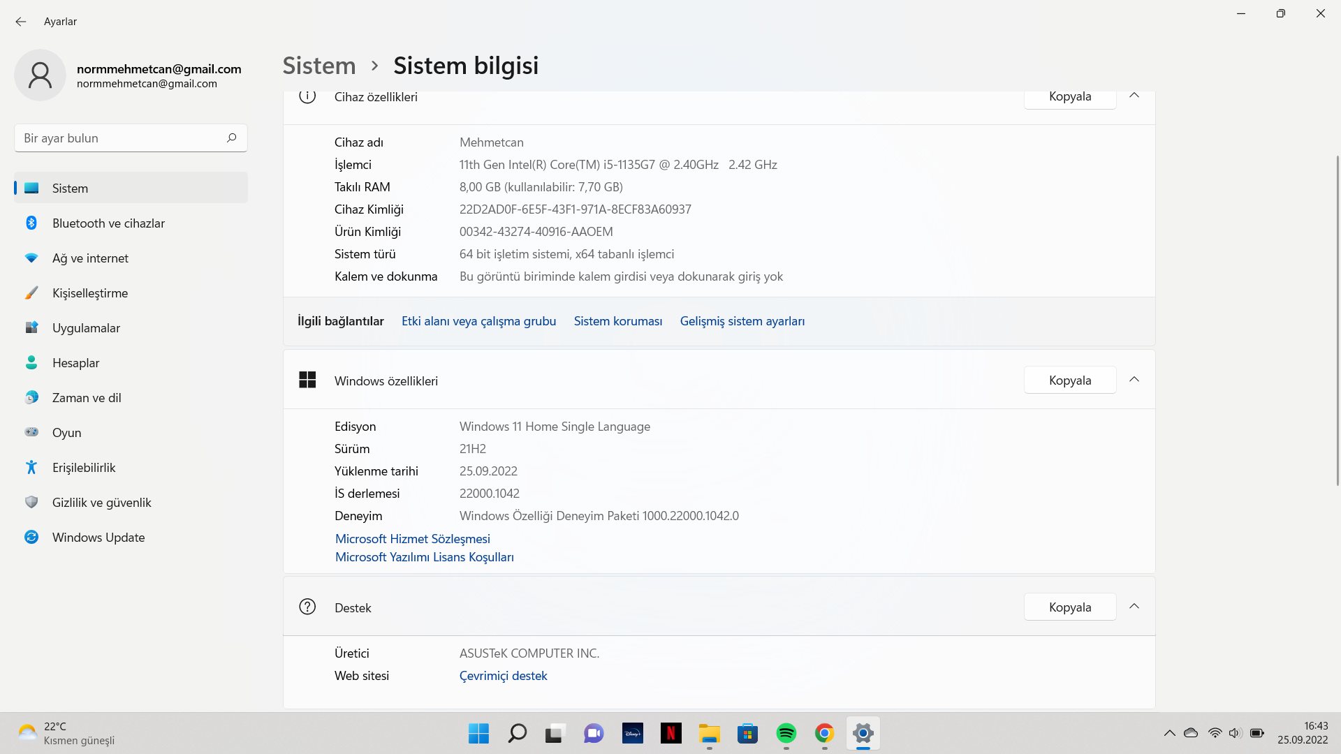Collapse the Windows özellikleri section
The height and width of the screenshot is (754, 1341).
pyautogui.click(x=1134, y=380)
